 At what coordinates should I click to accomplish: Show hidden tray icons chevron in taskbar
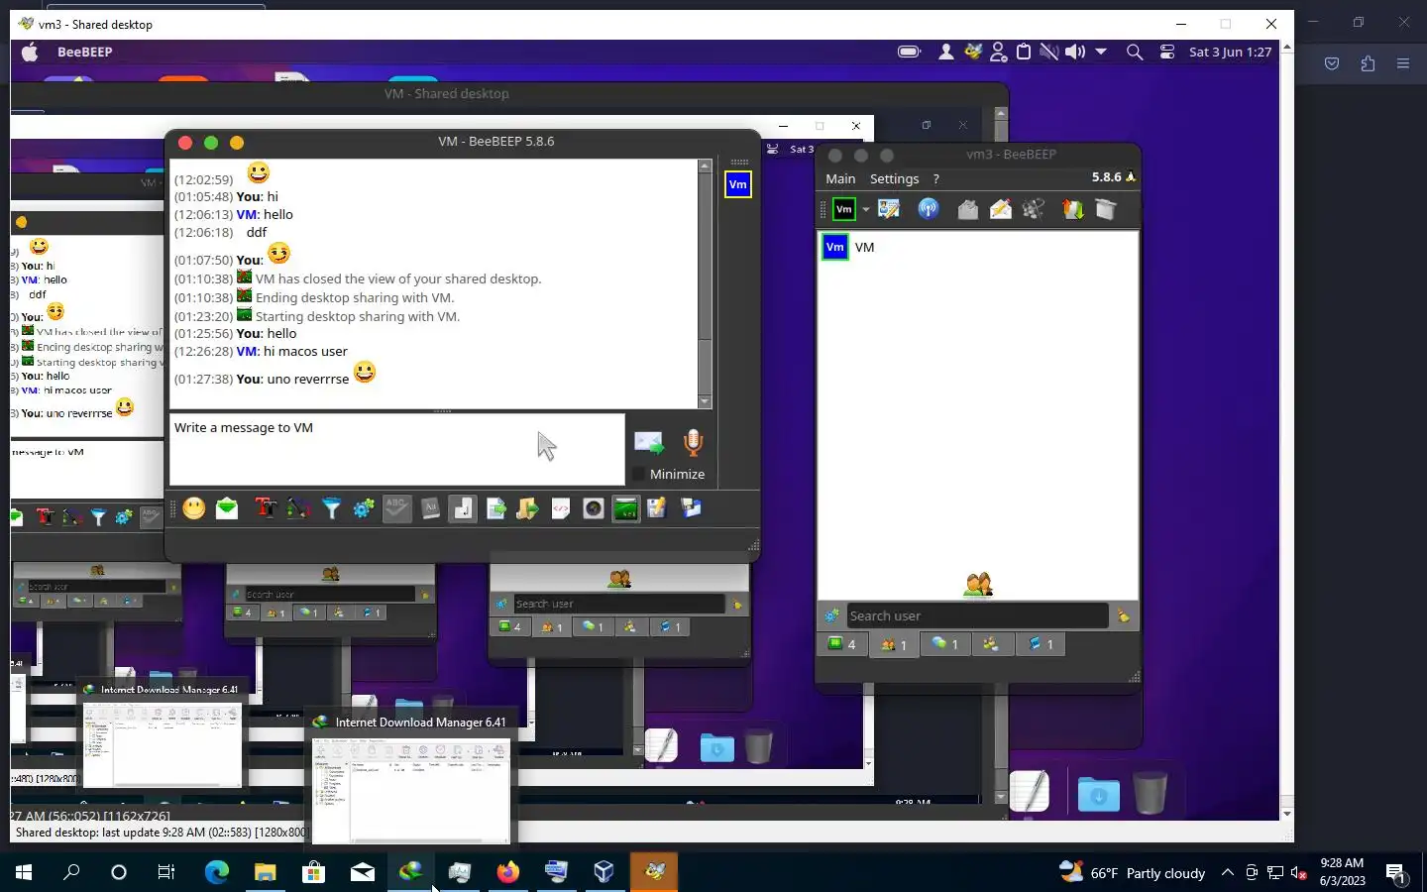point(1227,872)
